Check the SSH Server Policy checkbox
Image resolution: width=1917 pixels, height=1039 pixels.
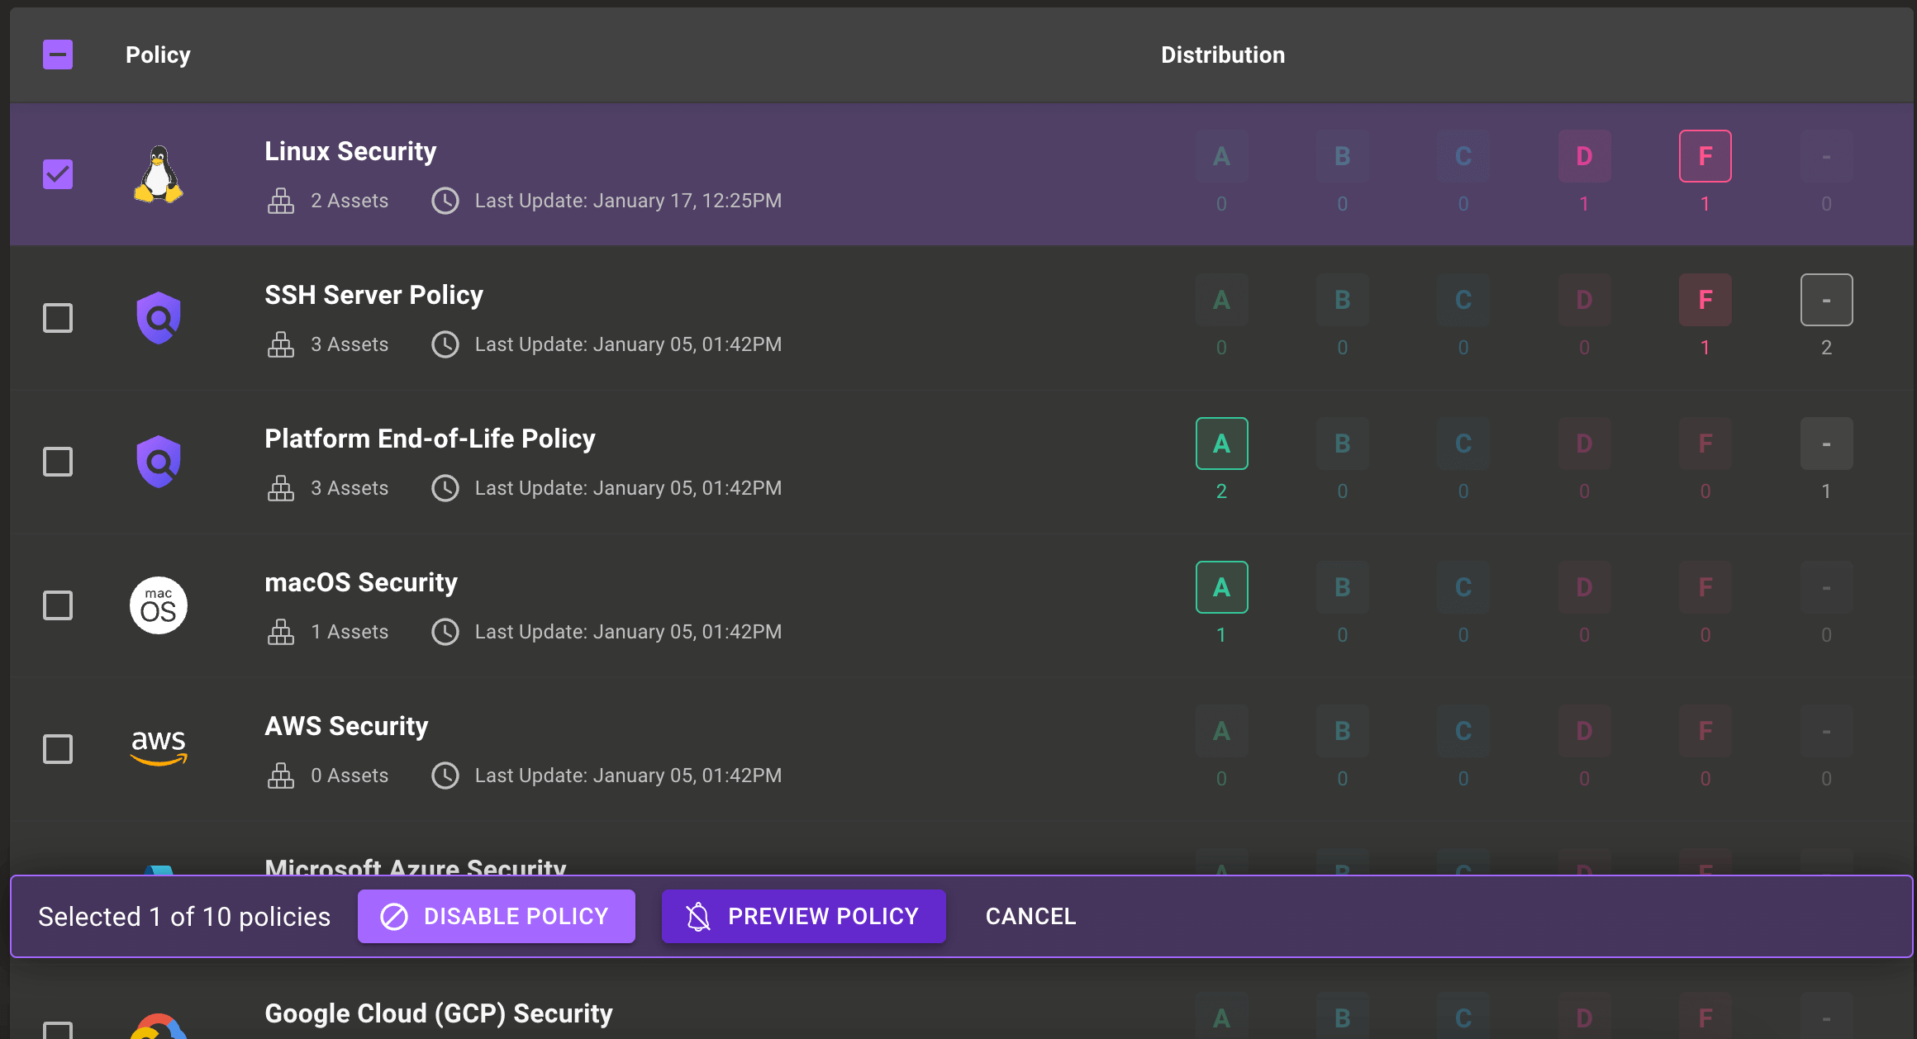[58, 318]
